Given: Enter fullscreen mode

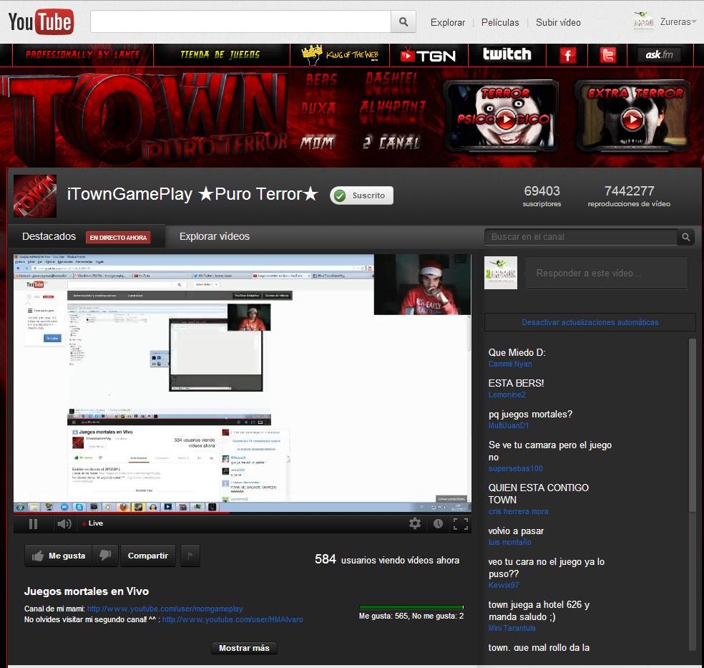Looking at the screenshot, I should click(x=461, y=524).
